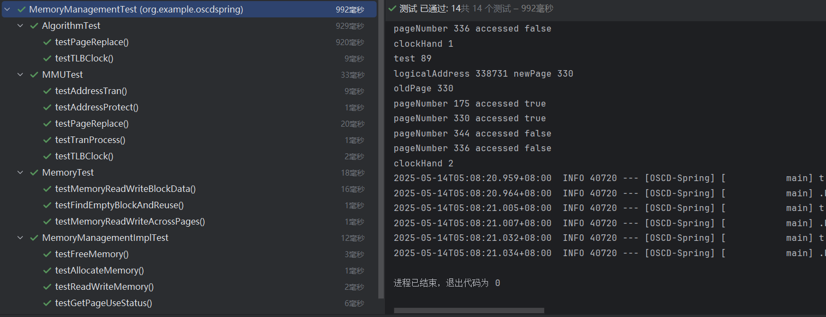Select testFindEmptyBlockAndReuse() test
Image resolution: width=826 pixels, height=317 pixels.
click(x=119, y=205)
